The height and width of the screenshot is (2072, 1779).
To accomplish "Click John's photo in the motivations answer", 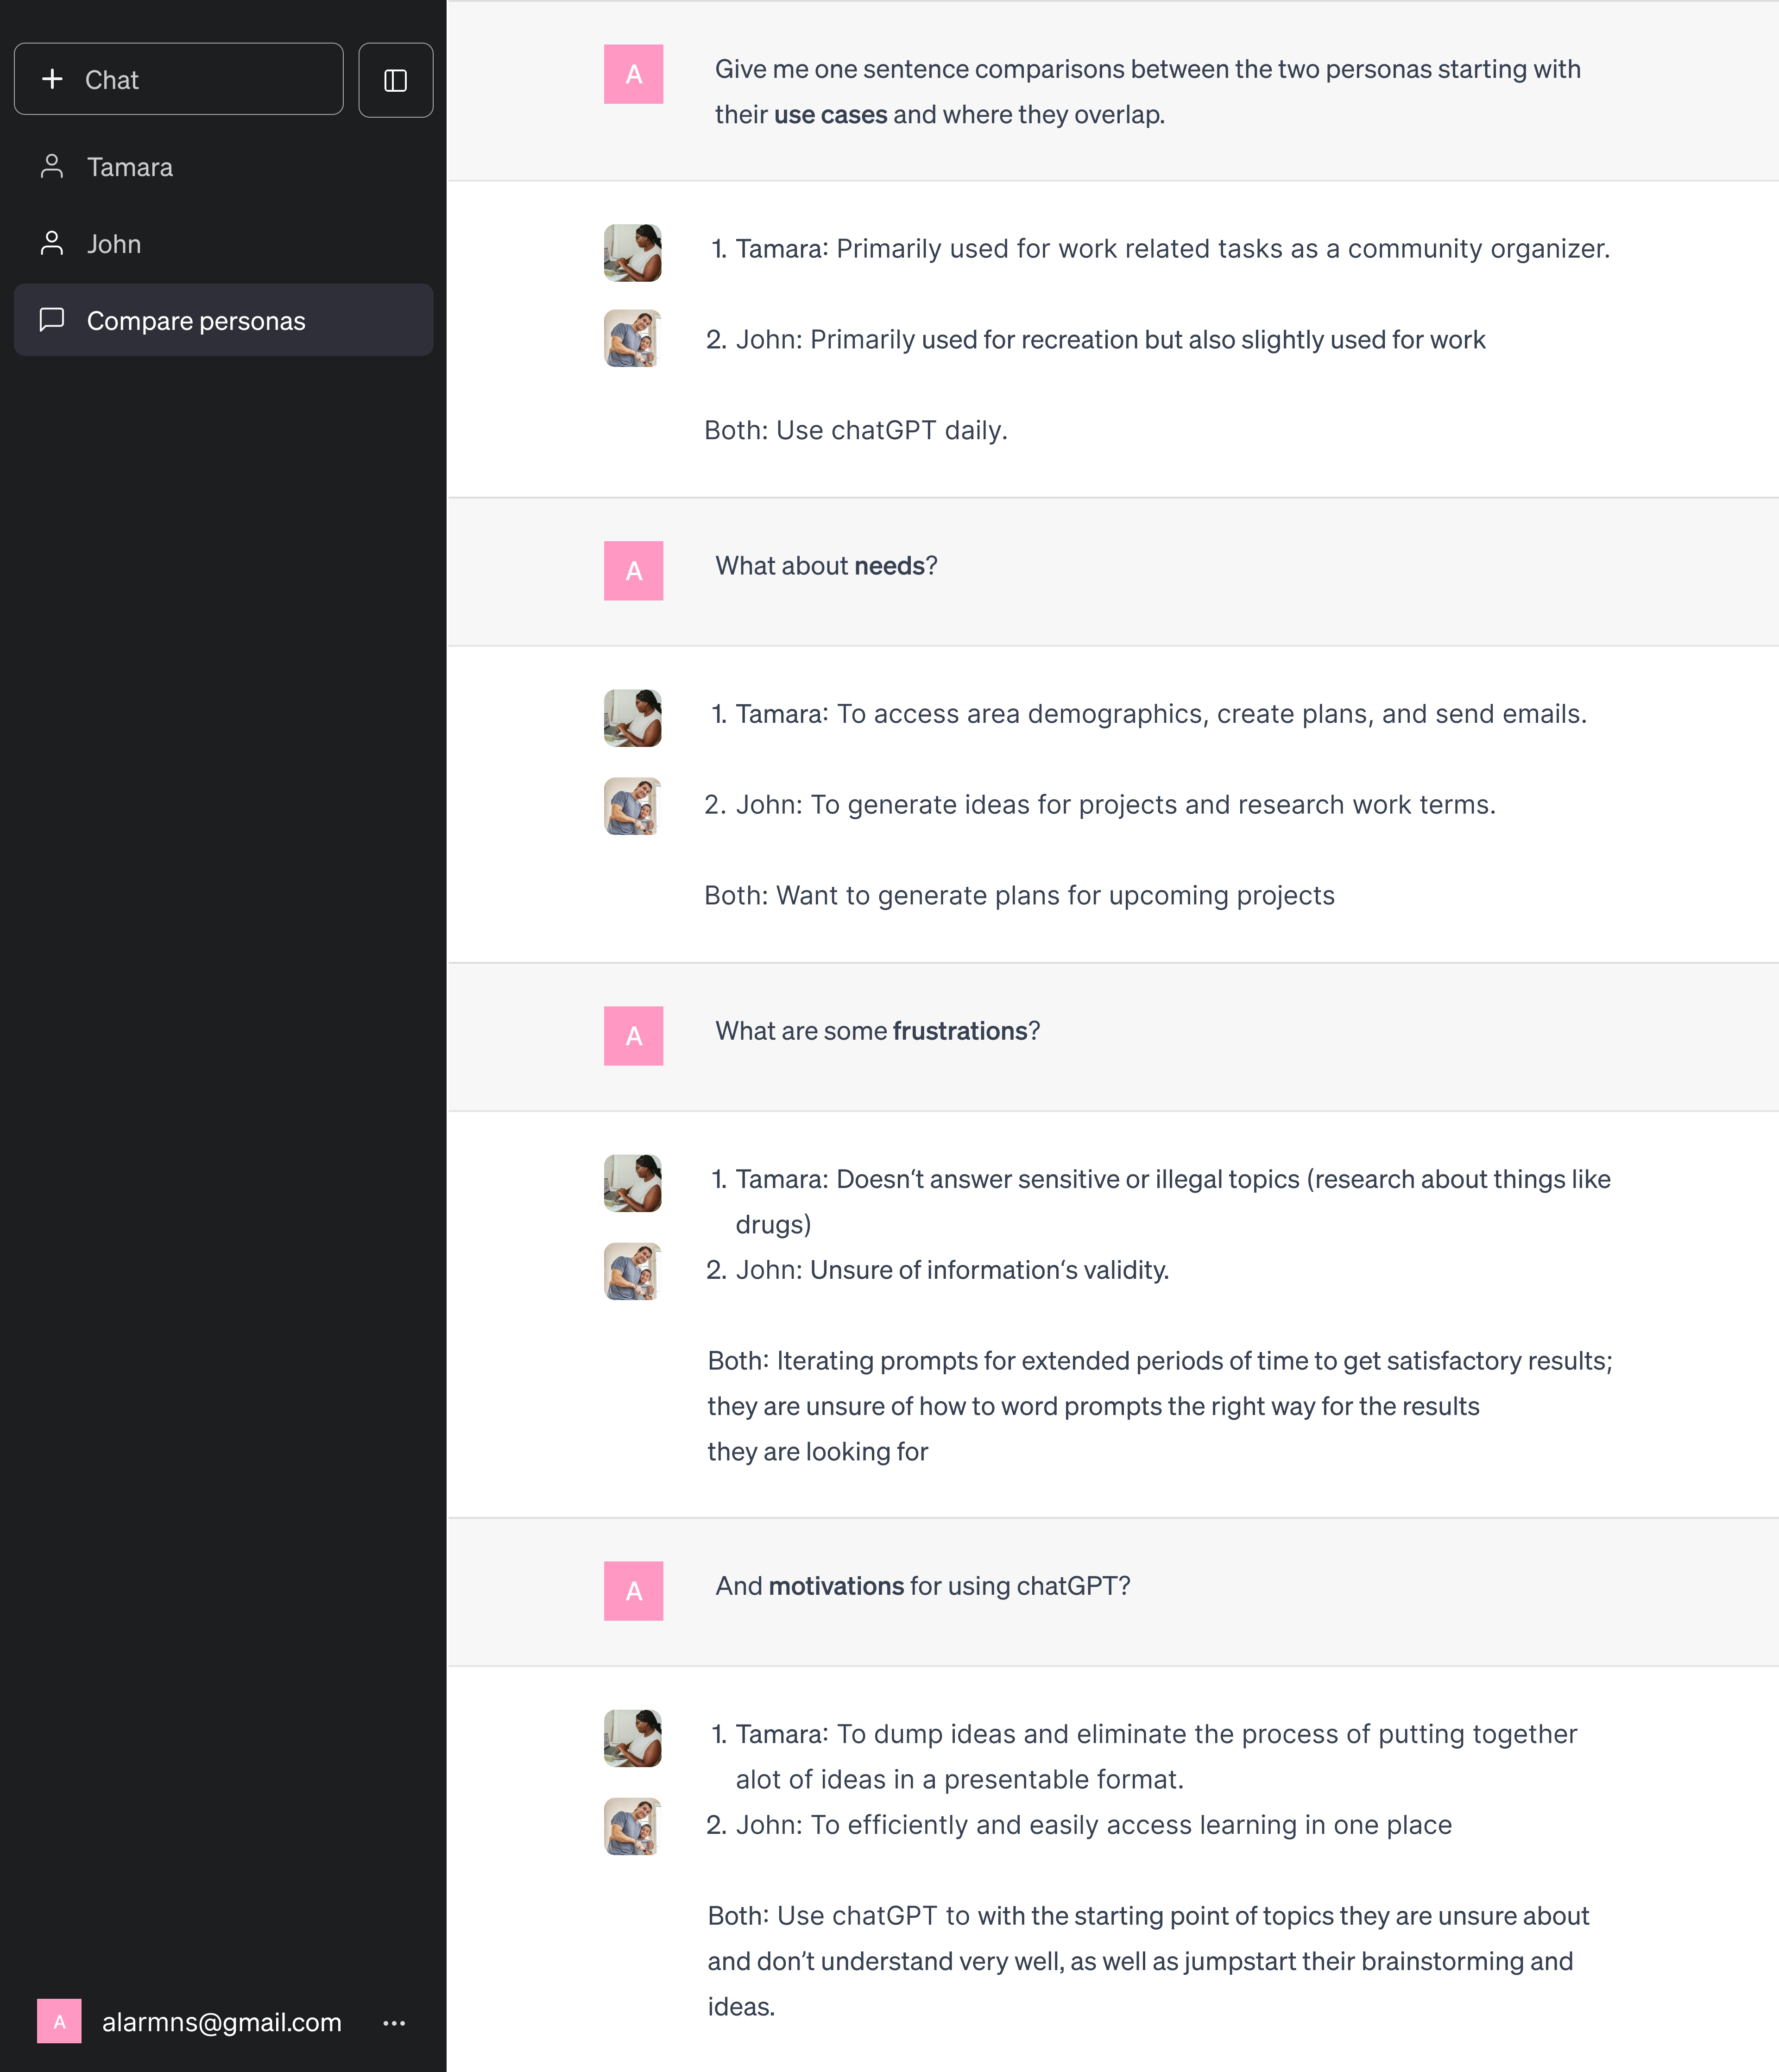I will click(633, 1826).
